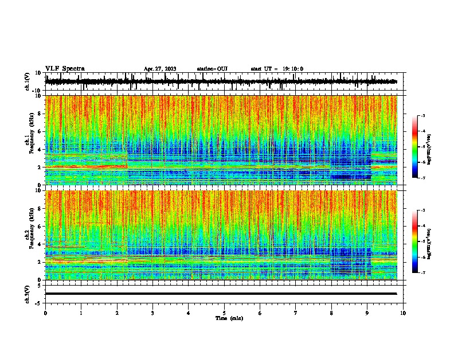454x351 pixels.
Task: Click the "VLF Spectra" title text
Action: 65,69
